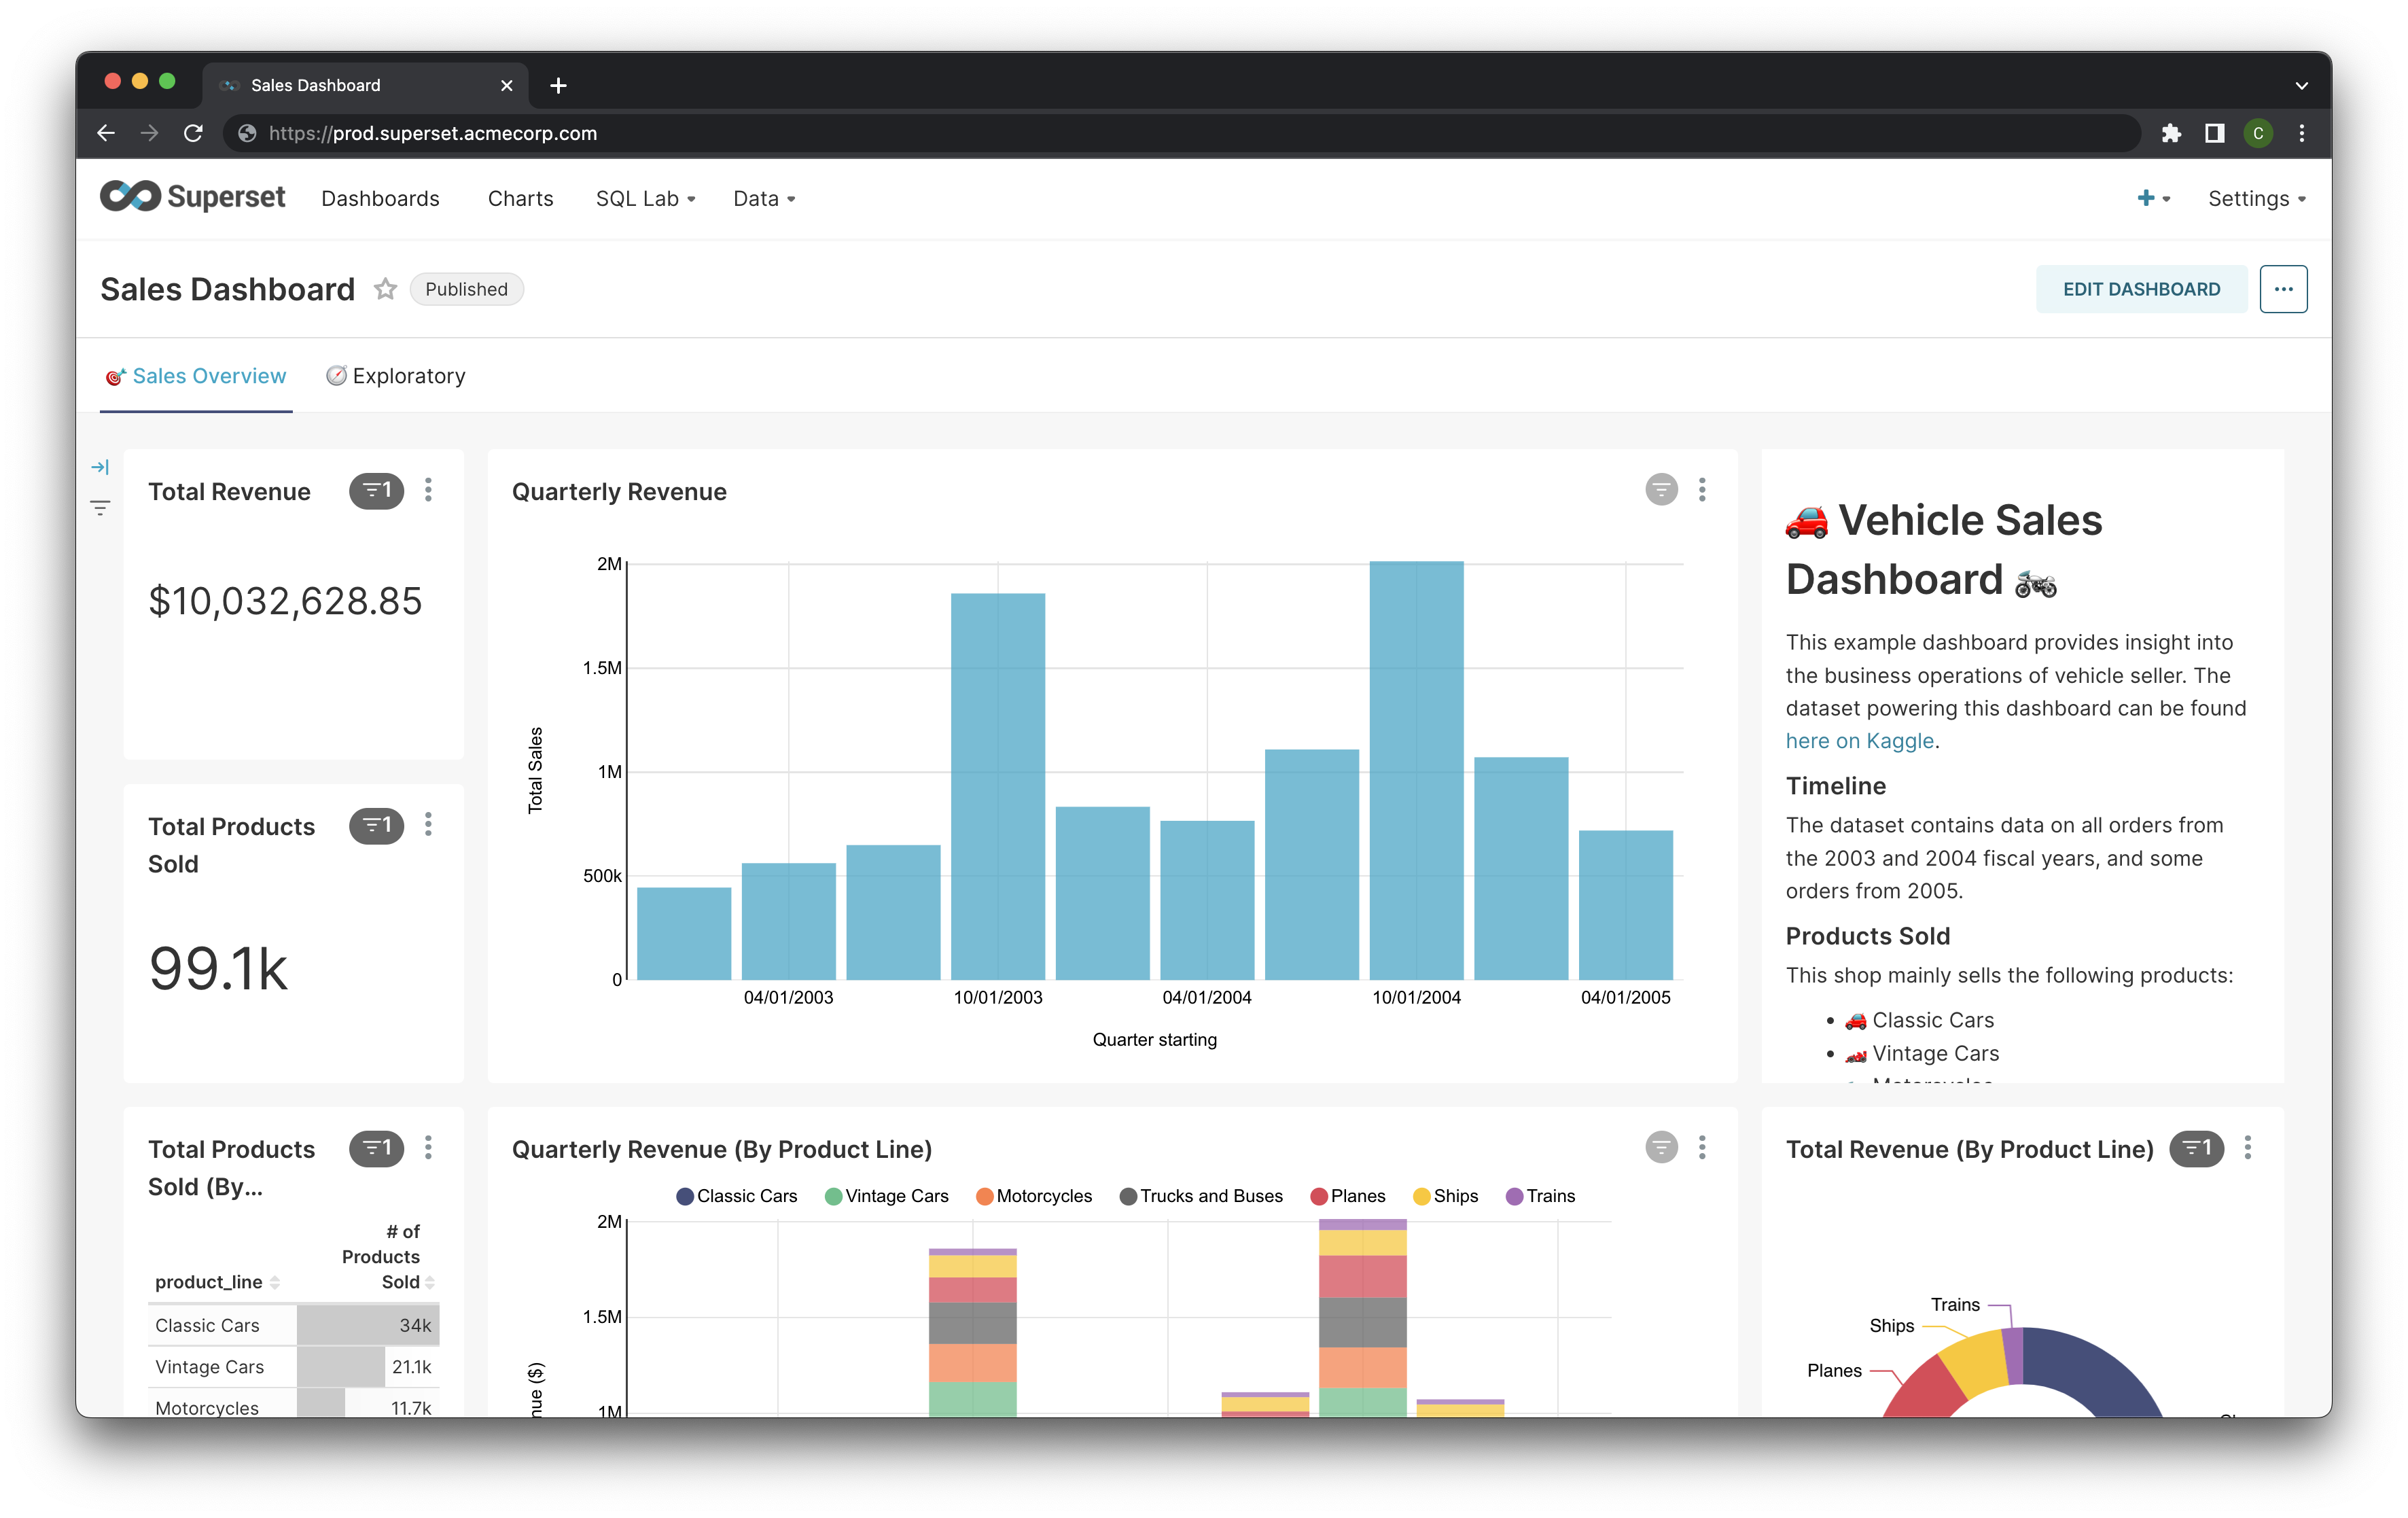Open Total Revenue applied filter badge
The height and width of the screenshot is (1518, 2408).
pos(376,490)
